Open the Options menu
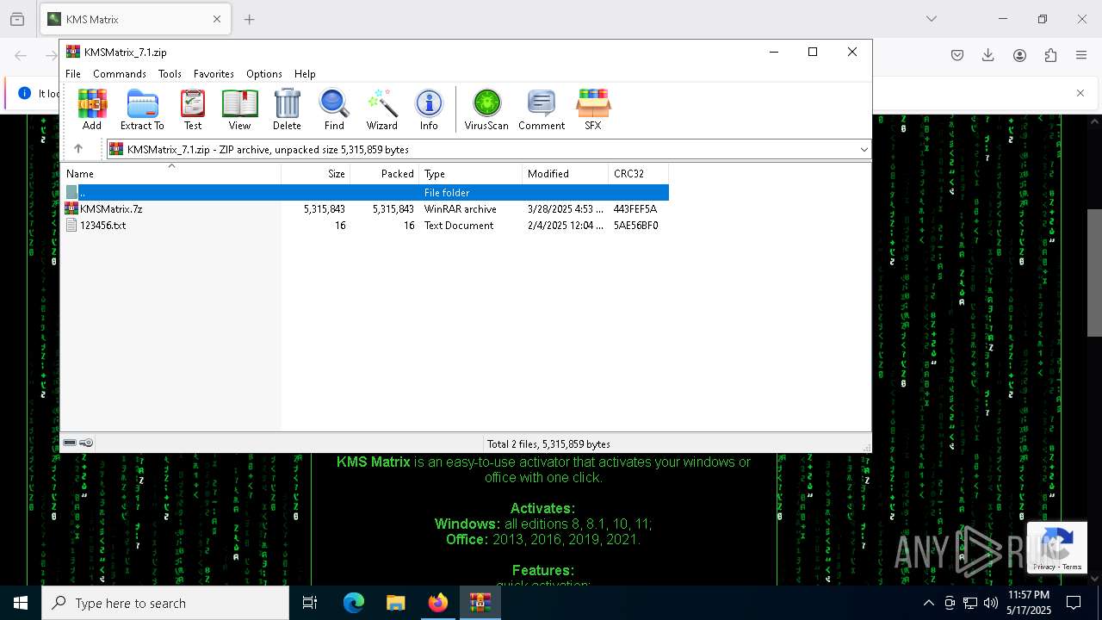 point(264,74)
